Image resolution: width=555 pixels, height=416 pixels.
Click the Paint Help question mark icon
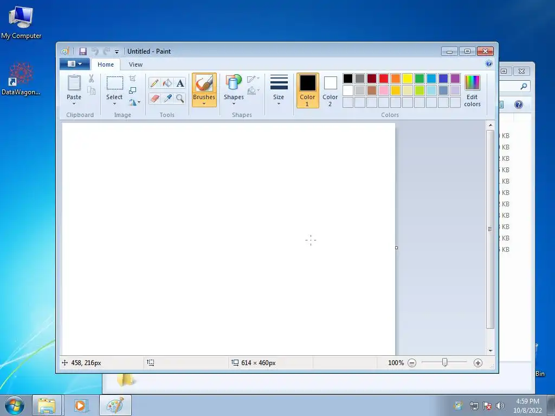[489, 64]
